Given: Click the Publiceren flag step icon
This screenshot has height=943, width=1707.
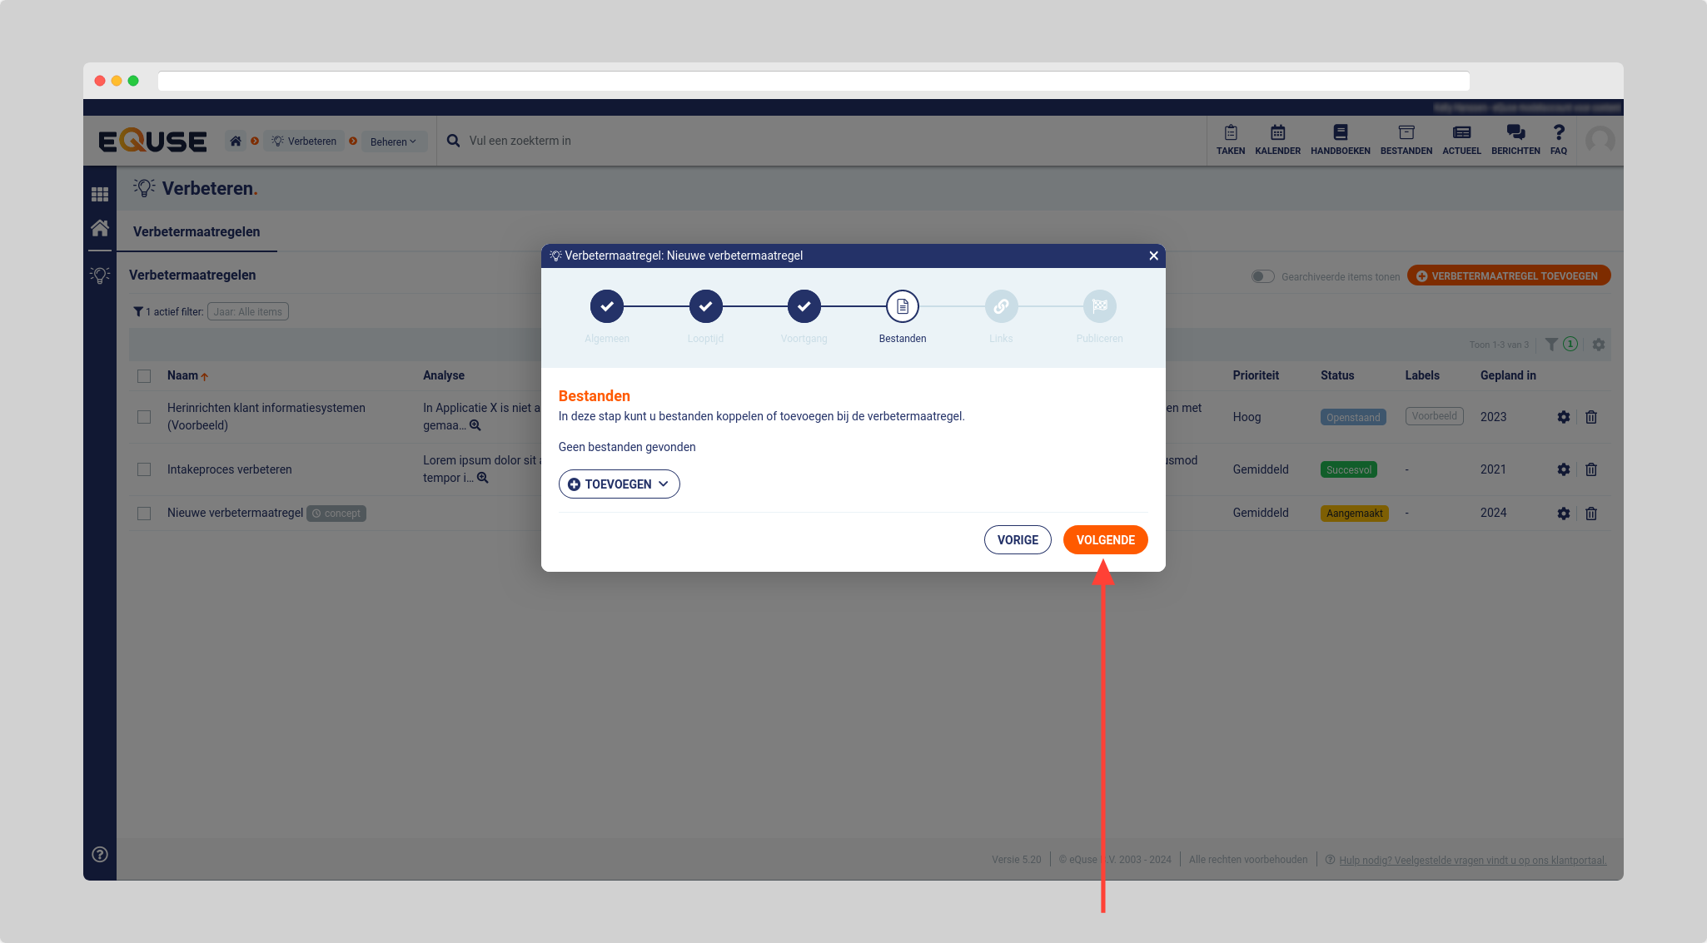Looking at the screenshot, I should (1099, 306).
